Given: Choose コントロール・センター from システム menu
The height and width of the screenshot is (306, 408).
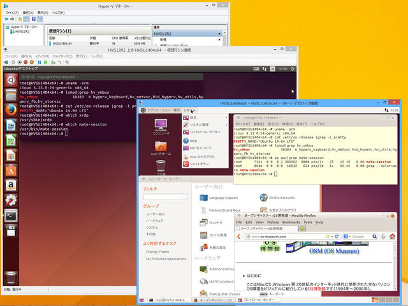Looking at the screenshot, I should pos(205,132).
